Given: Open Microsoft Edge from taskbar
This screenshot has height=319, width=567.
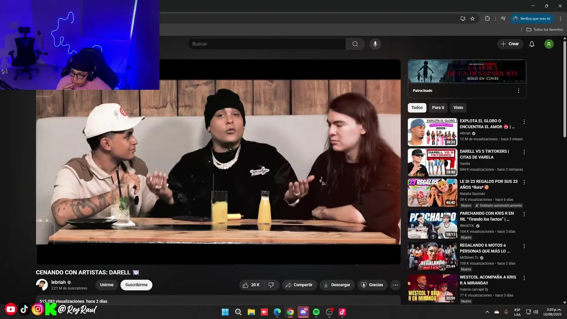Looking at the screenshot, I should 277,312.
